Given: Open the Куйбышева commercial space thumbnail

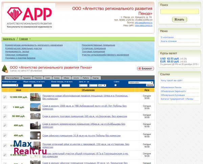Looking at the screenshot, I should click(x=35, y=125).
